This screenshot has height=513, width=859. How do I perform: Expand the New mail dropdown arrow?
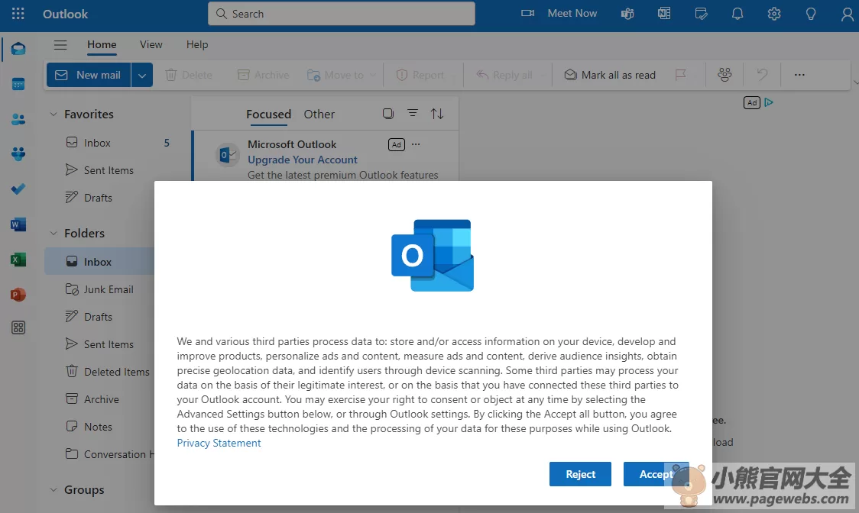coord(142,75)
